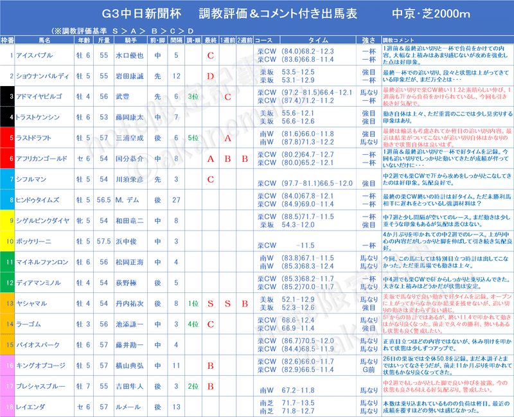Screen dimensions: 514x417
Task: Click the green 2位 ranking cell
Action: 193,386
